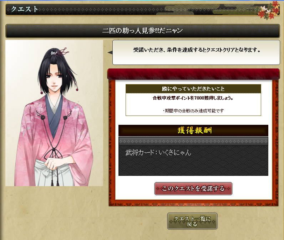This screenshot has height=240, width=284.
Task: Click the speech bubble pointer arrow
Action: point(110,52)
